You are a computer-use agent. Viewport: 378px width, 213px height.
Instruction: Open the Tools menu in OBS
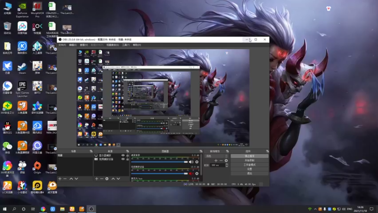[126, 45]
